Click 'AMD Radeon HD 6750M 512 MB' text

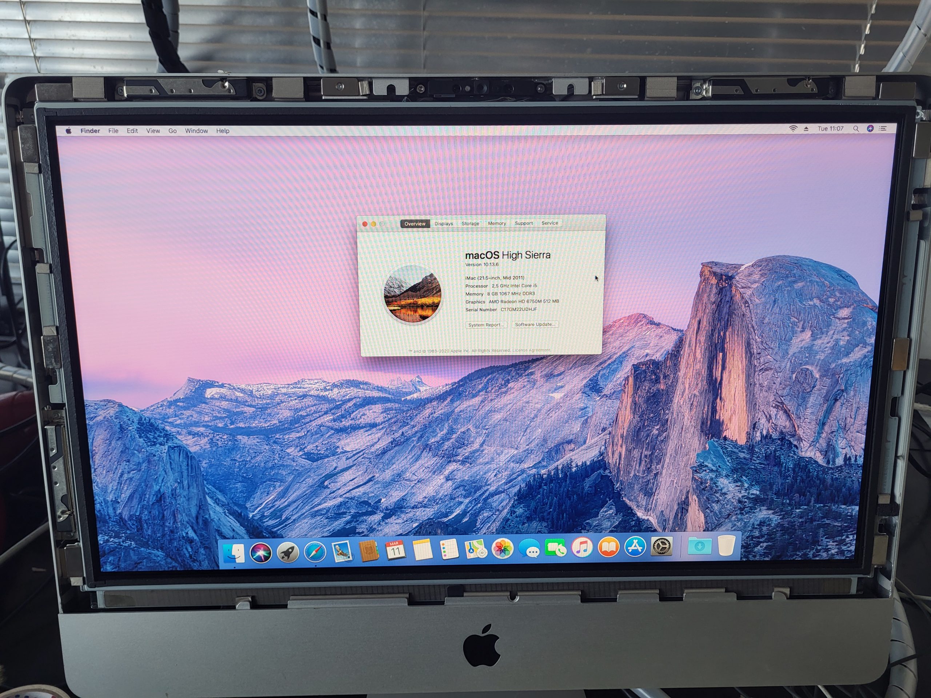524,301
